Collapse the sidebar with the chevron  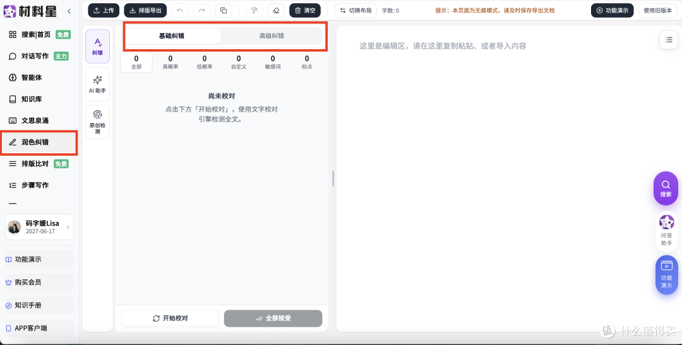(x=69, y=11)
